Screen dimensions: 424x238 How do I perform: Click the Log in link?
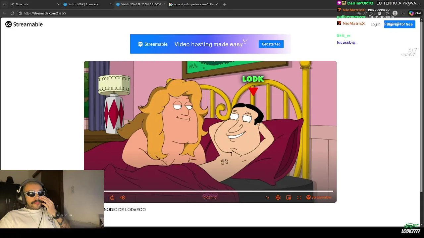click(x=376, y=24)
